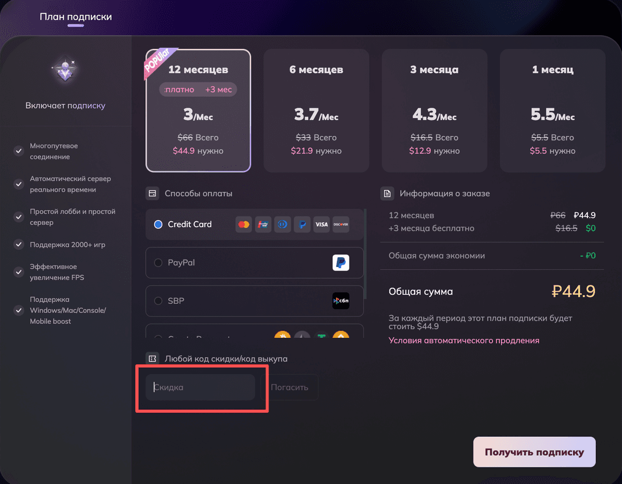Click the white PayPal logo in PayPal row
Image resolution: width=622 pixels, height=484 pixels.
pyautogui.click(x=341, y=263)
